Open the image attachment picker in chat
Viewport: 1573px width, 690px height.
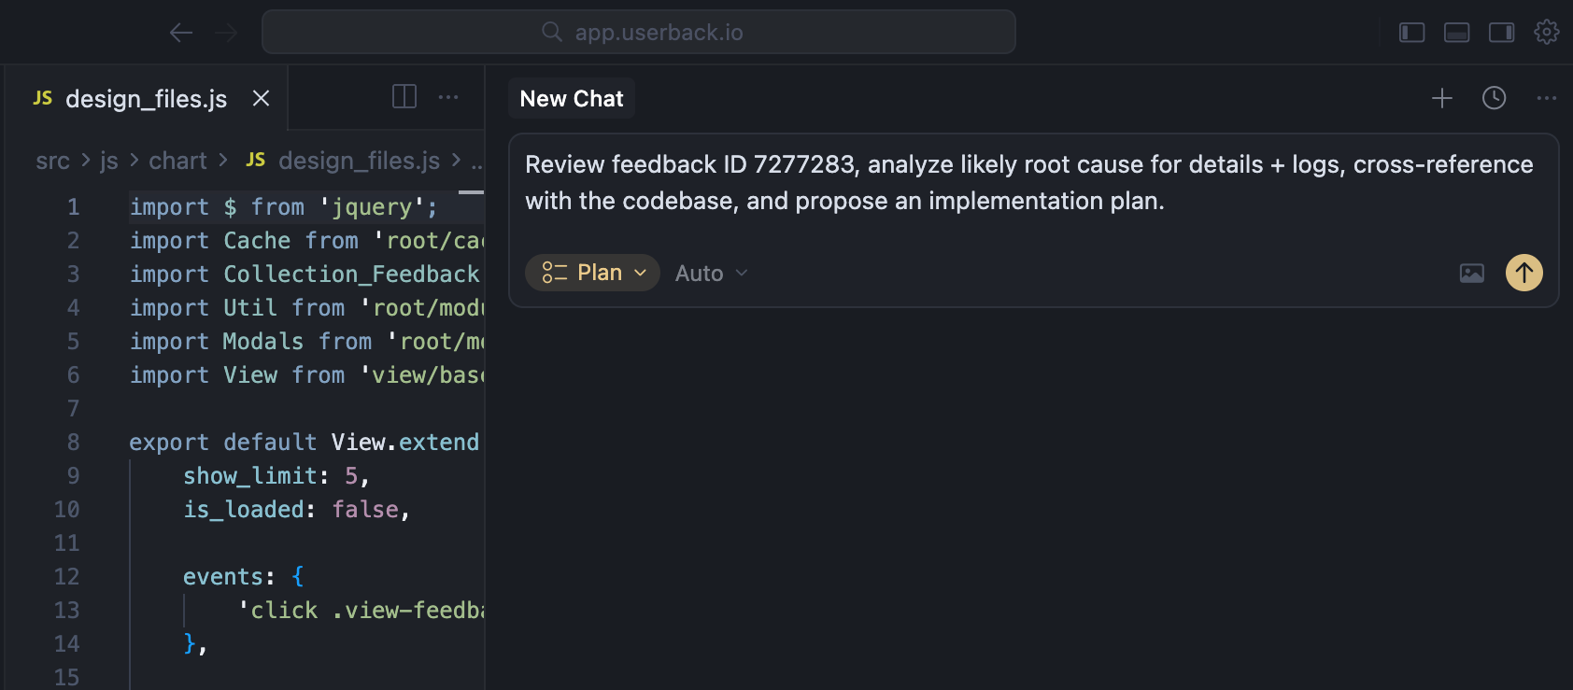(x=1472, y=273)
